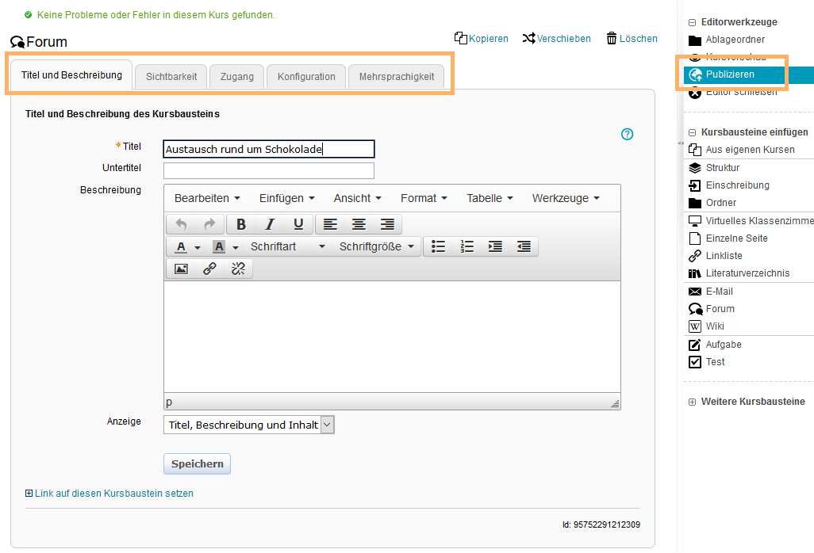The width and height of the screenshot is (814, 553).
Task: Switch to the Sichtbarkeit tab
Action: point(170,77)
